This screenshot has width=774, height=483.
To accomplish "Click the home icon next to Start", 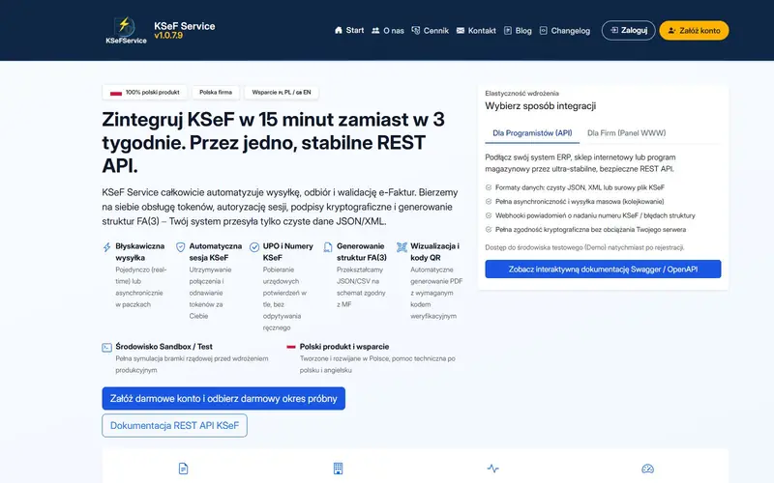I will pos(338,31).
